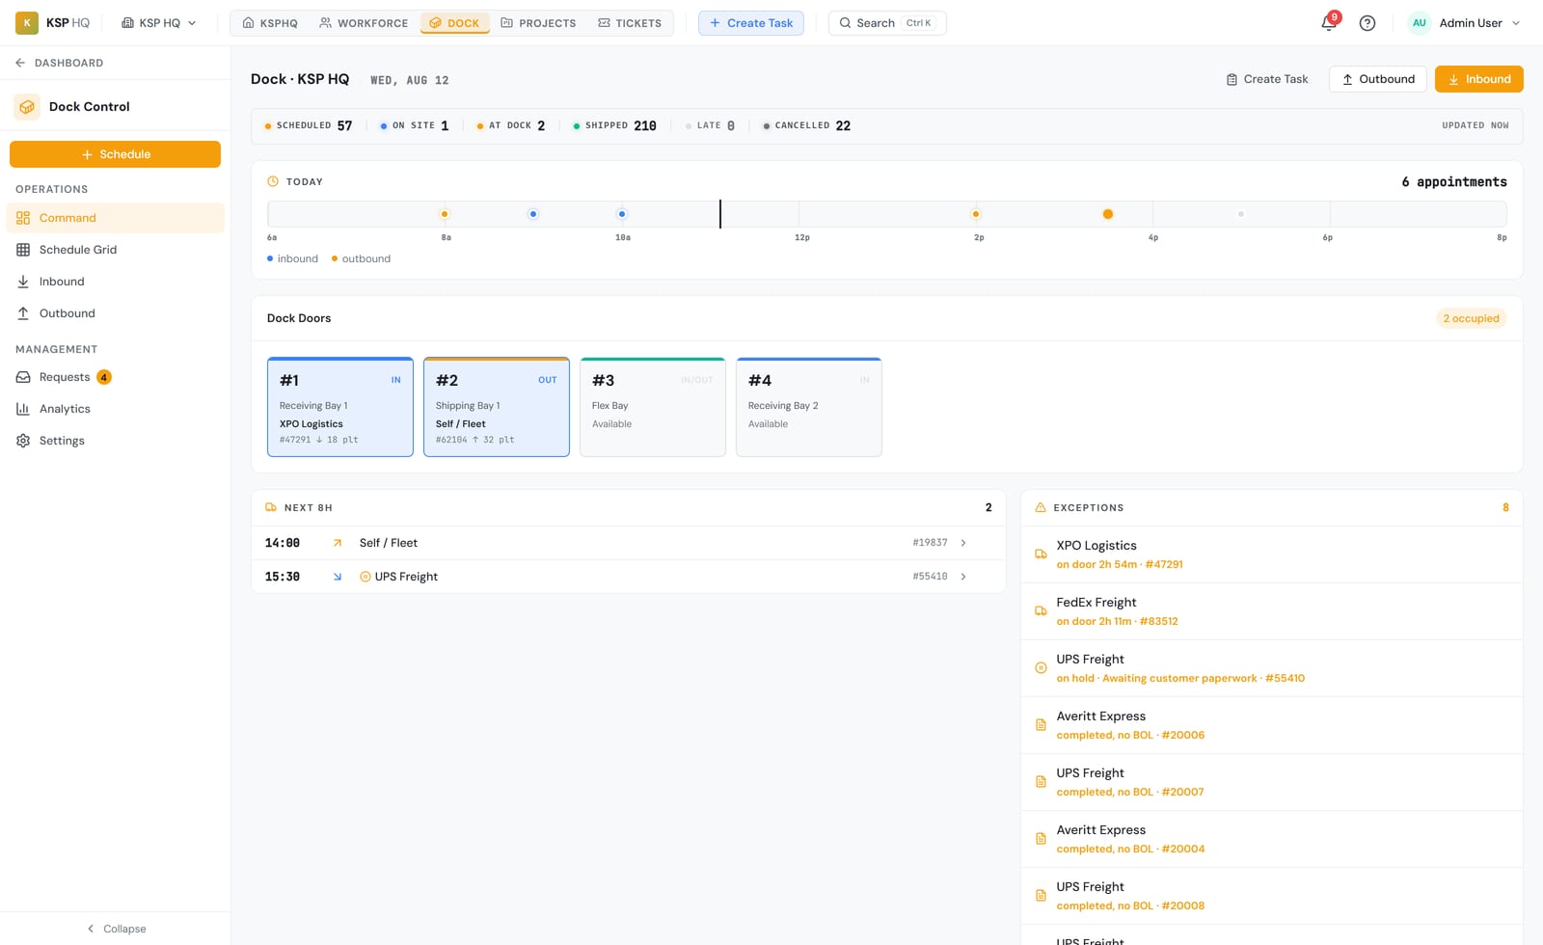This screenshot has height=945, width=1543.
Task: Open the Search field
Action: point(887,23)
